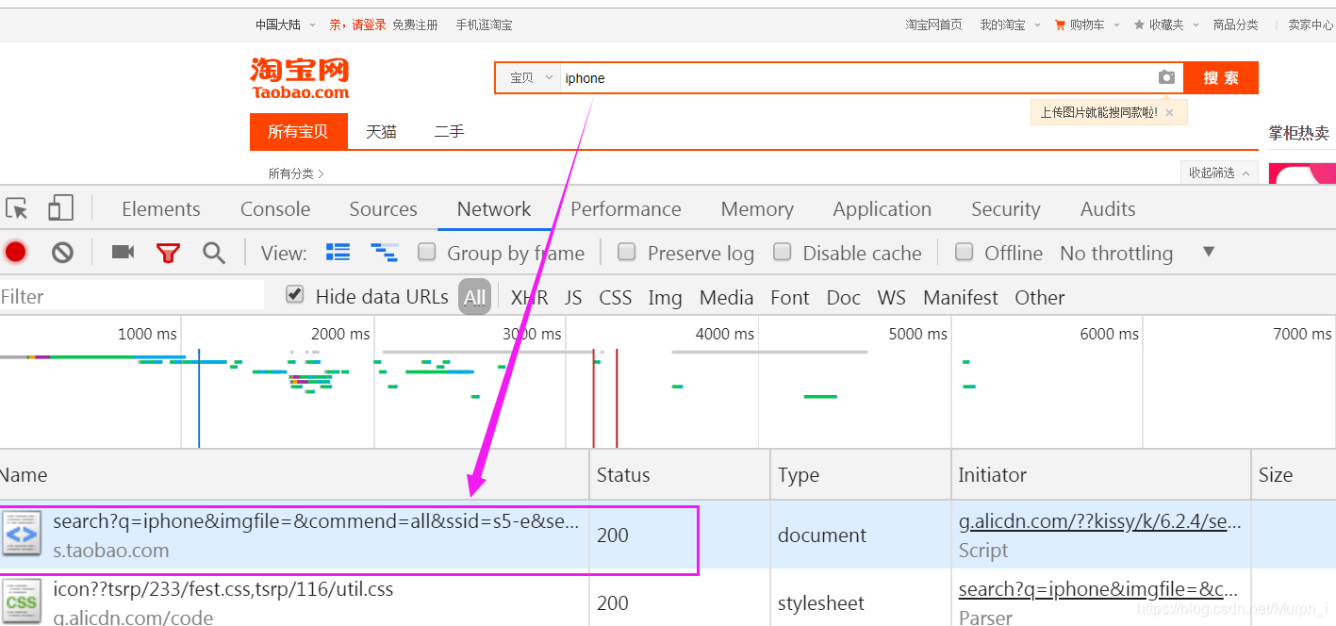The image size is (1336, 626).
Task: Toggle the device toolbar icon
Action: pos(60,208)
